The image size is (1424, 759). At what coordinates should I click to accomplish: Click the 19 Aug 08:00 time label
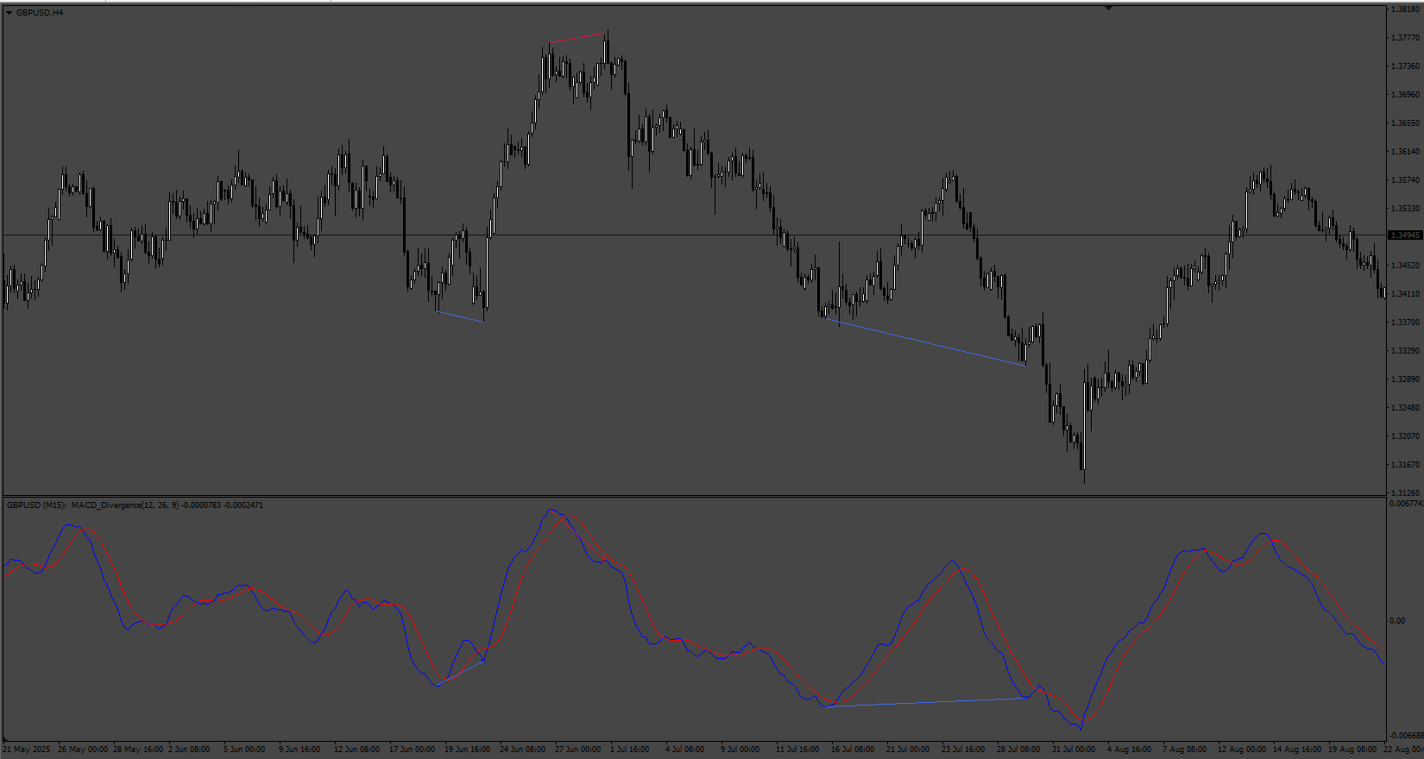tap(1353, 750)
